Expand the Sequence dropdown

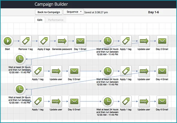pos(73,12)
